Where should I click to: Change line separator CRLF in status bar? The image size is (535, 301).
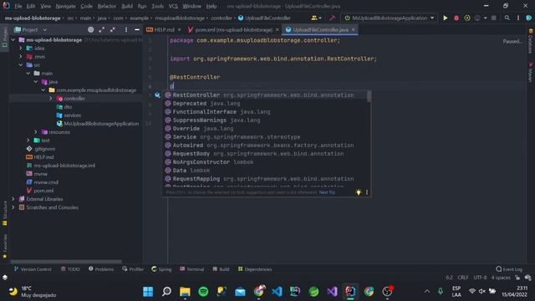tap(462, 278)
